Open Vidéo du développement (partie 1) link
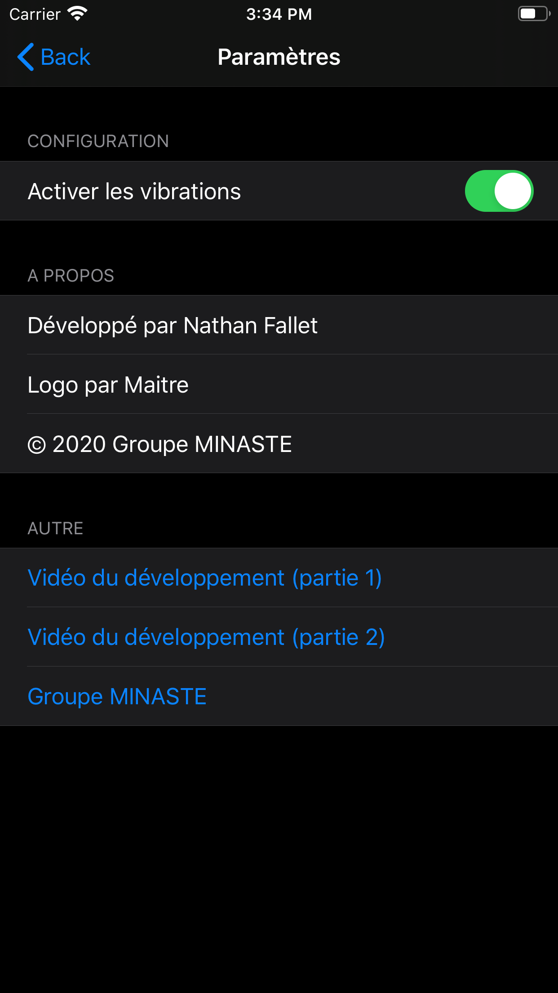The image size is (558, 993). pyautogui.click(x=204, y=578)
